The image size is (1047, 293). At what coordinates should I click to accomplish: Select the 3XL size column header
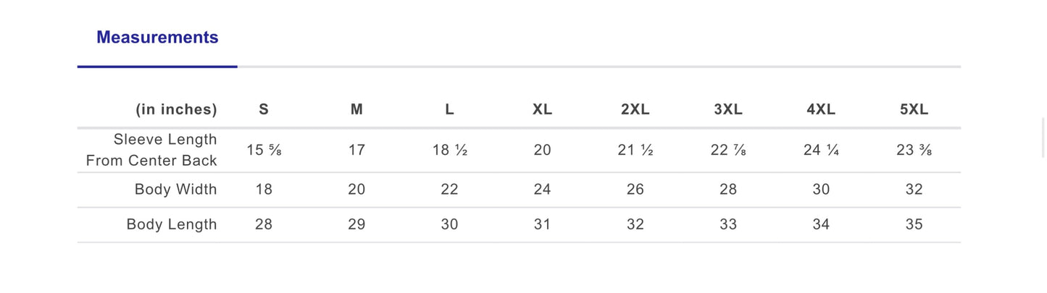pyautogui.click(x=728, y=110)
